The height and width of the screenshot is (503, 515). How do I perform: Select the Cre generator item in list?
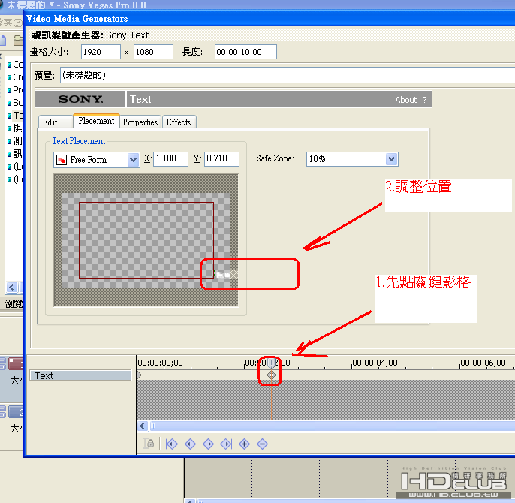(16, 77)
